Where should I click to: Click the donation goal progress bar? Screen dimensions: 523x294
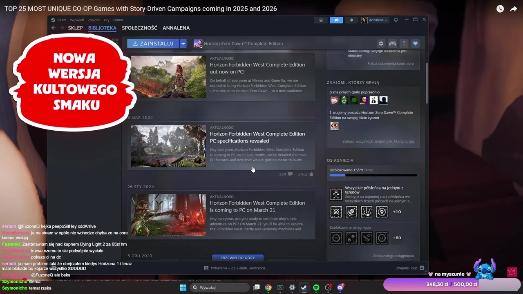(x=451, y=284)
